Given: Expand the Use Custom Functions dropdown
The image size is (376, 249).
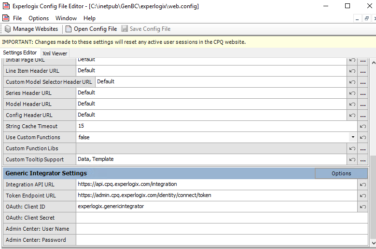Looking at the screenshot, I should click(353, 137).
